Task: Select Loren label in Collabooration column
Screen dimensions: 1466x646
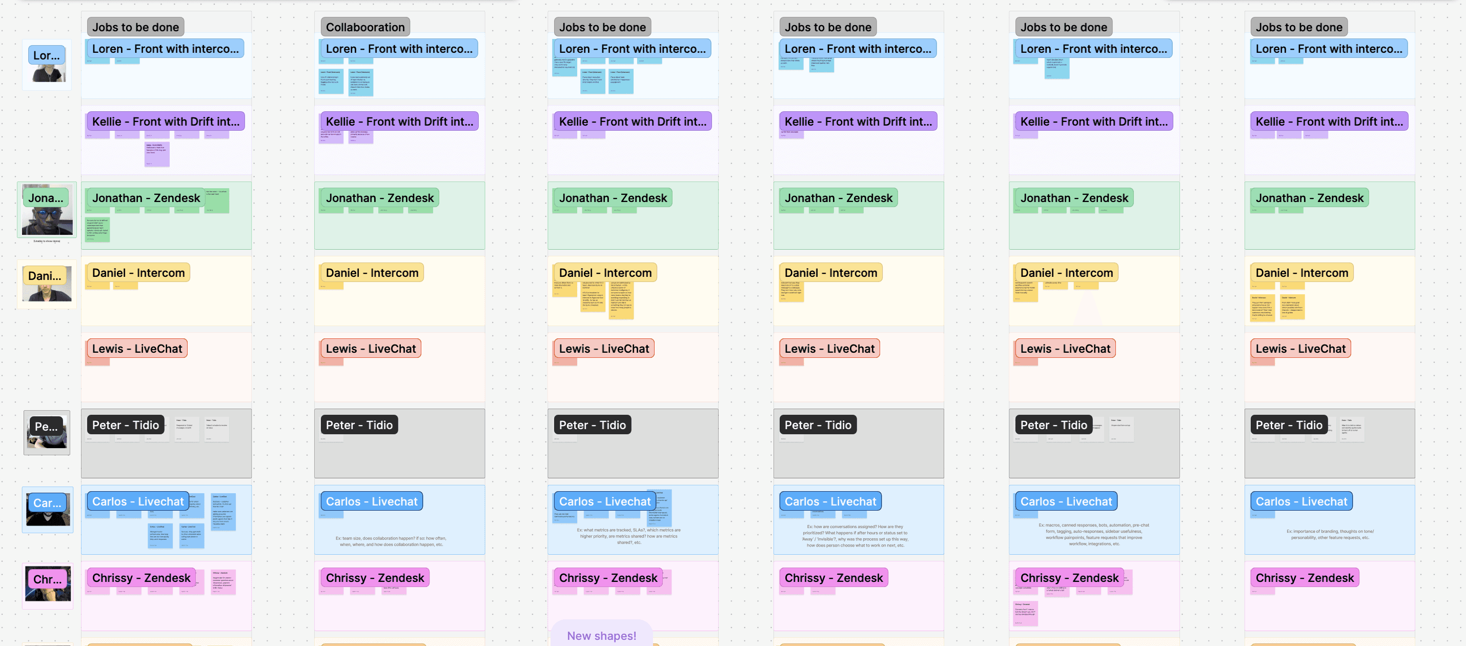Action: [398, 49]
